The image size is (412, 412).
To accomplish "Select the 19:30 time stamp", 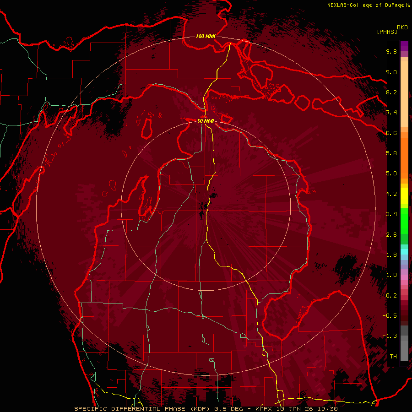I will coord(329,409).
